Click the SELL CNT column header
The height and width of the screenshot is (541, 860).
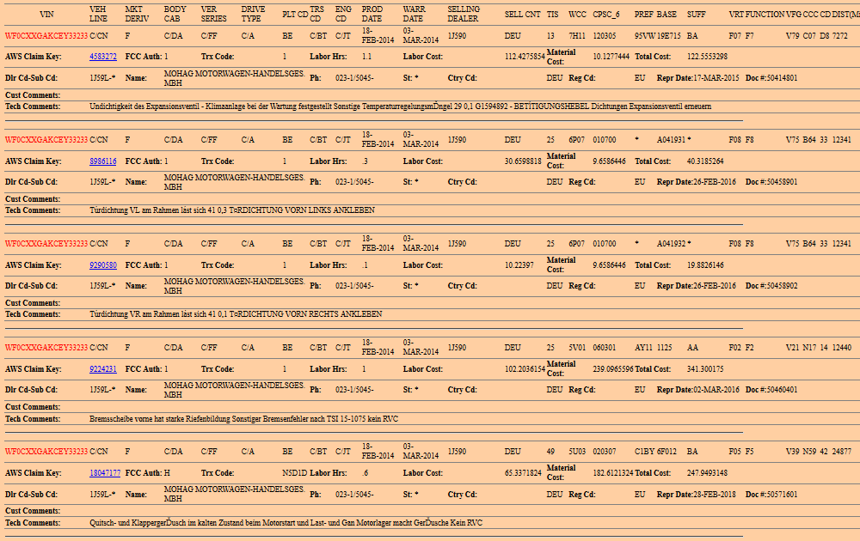(522, 15)
